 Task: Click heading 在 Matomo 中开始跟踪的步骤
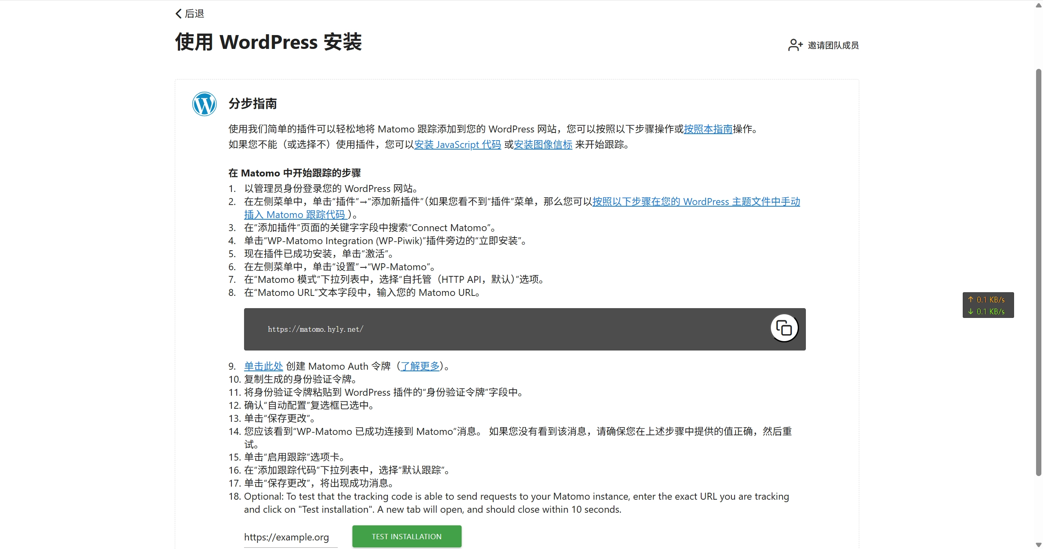(295, 173)
